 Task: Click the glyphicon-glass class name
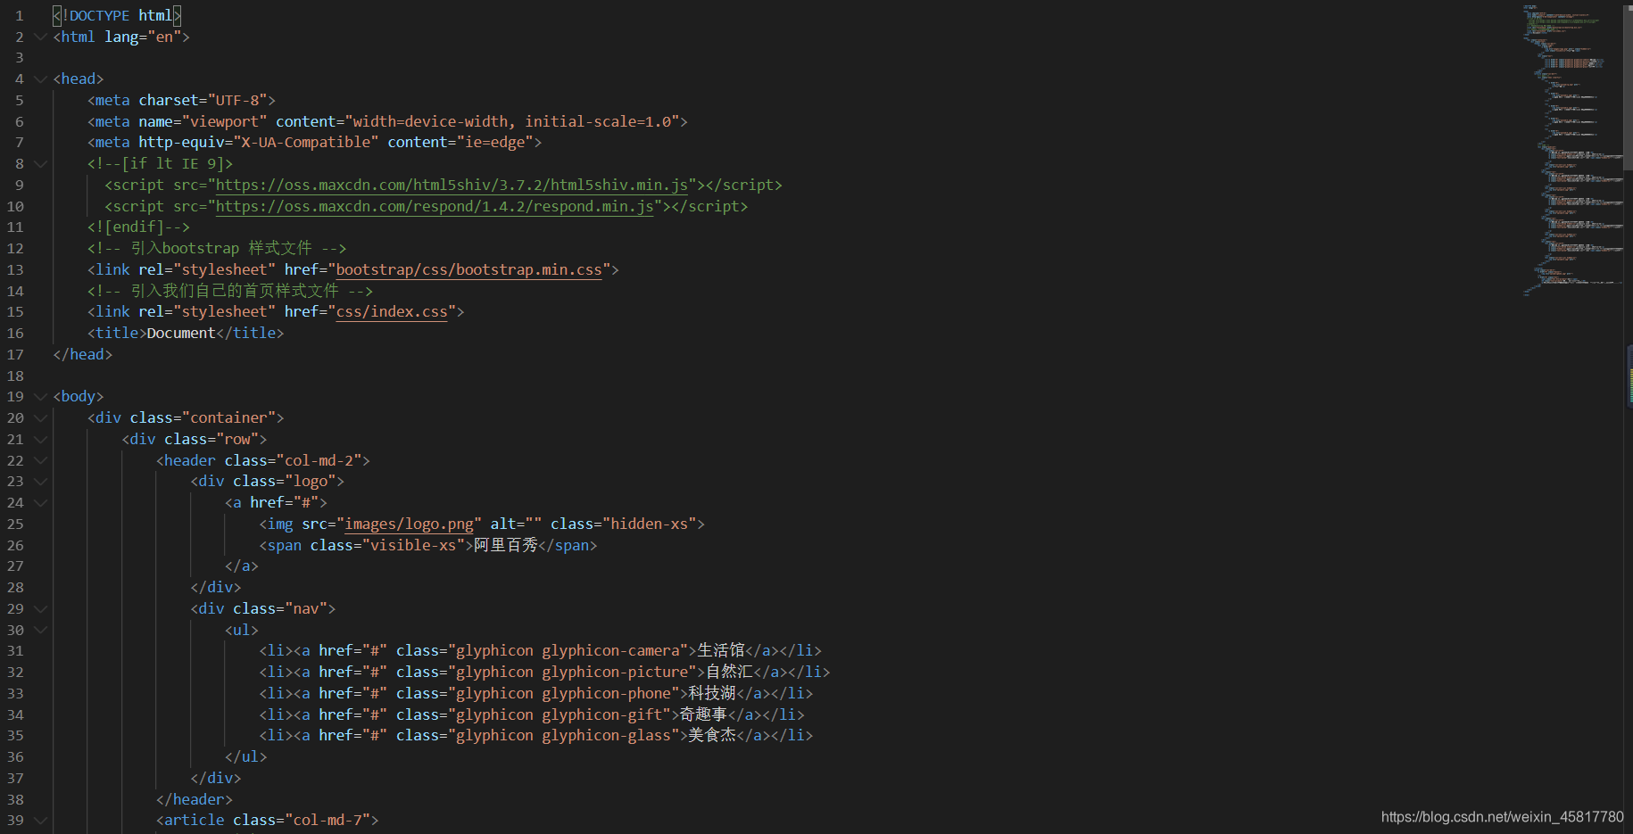click(607, 735)
